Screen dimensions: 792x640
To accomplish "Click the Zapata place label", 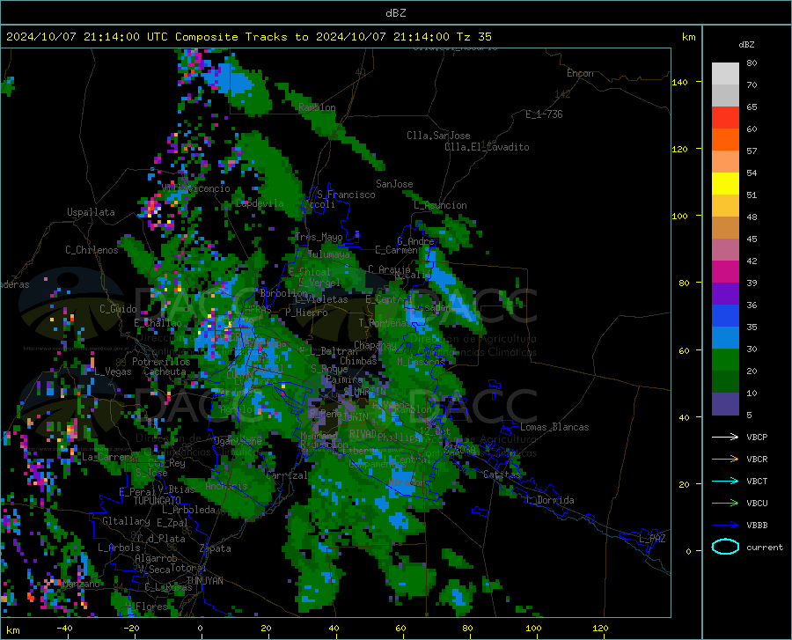I will 216,548.
